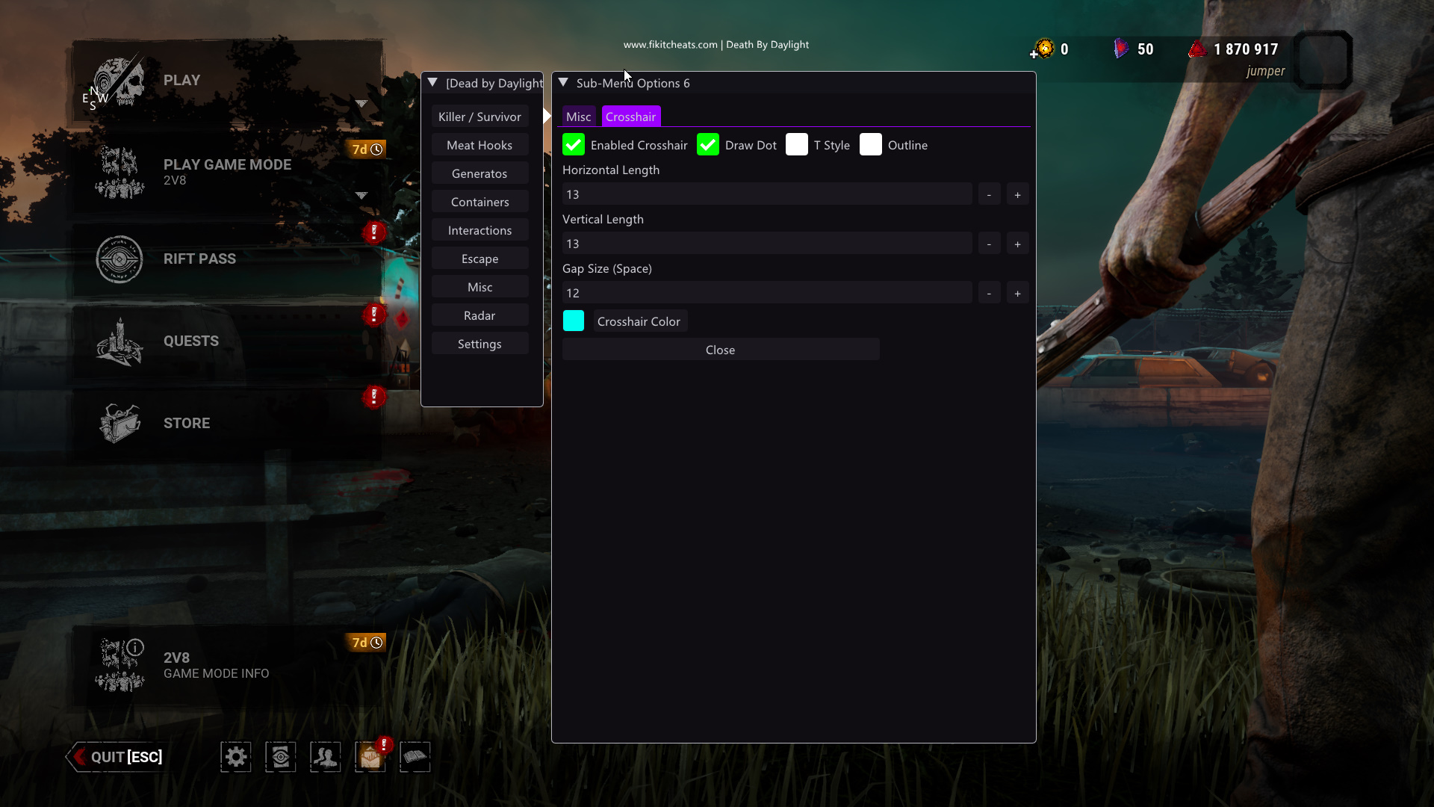Open the cyan Crosshair Color swatch
Viewport: 1434px width, 807px height.
574,321
